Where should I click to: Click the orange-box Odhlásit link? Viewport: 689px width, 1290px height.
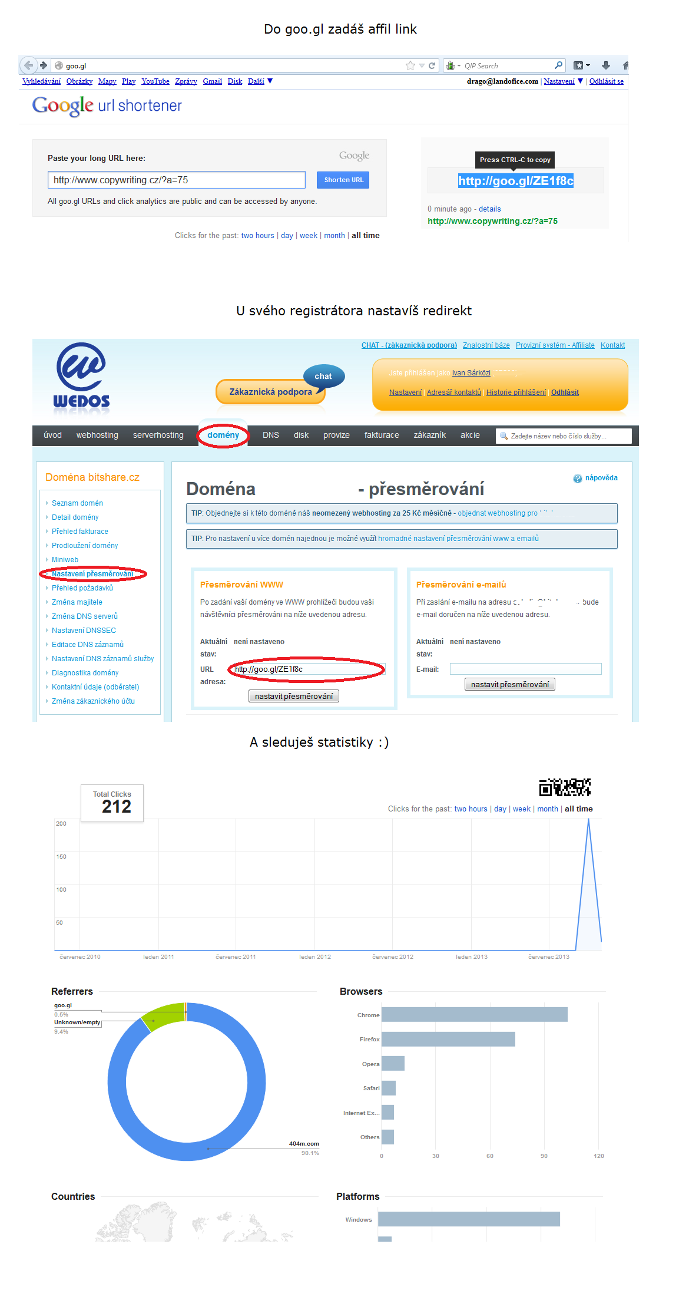point(565,392)
